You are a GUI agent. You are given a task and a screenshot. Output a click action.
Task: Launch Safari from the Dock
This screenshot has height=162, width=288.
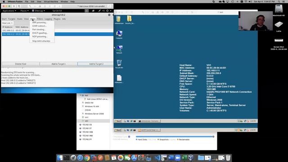(80, 158)
